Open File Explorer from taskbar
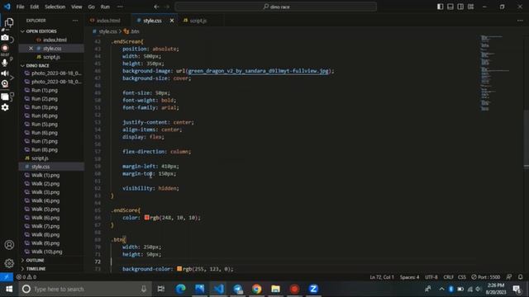 tap(275, 289)
